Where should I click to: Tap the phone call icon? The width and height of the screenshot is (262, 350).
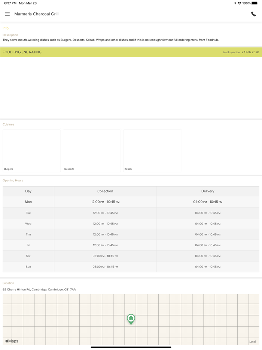coord(253,14)
